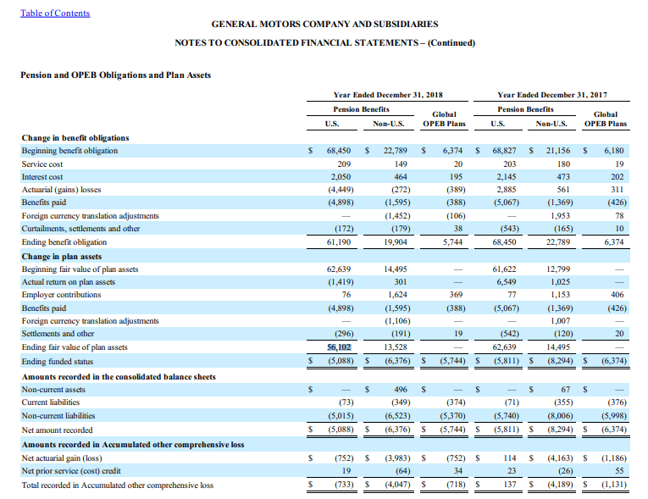Click 'Curtailments, settlements and other' label
Screen dimensions: 648x499
tap(80, 229)
